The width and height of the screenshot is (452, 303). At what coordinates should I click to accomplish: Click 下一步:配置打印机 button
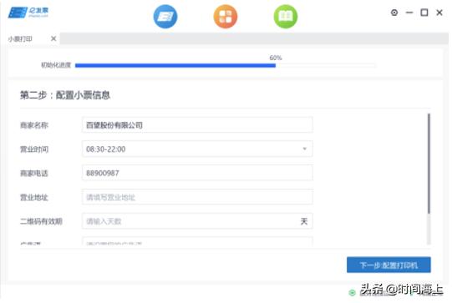(x=389, y=265)
